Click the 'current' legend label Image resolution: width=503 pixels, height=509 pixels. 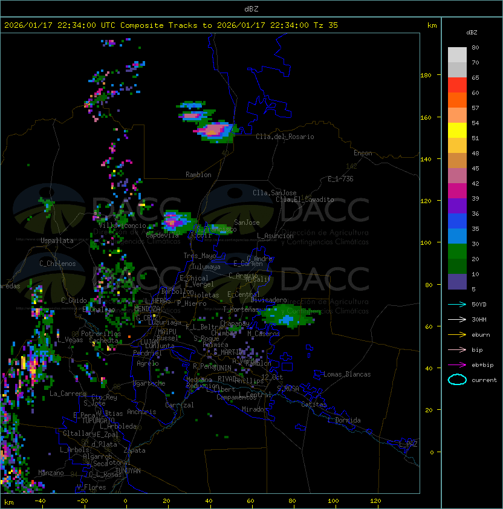pos(484,380)
